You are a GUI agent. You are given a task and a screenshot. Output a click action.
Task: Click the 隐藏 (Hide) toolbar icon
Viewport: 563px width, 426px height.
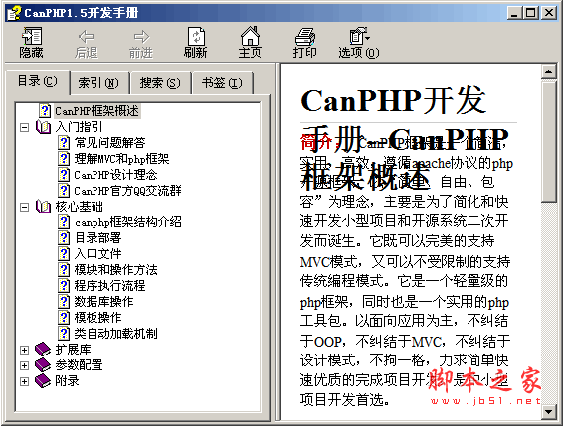click(x=32, y=36)
